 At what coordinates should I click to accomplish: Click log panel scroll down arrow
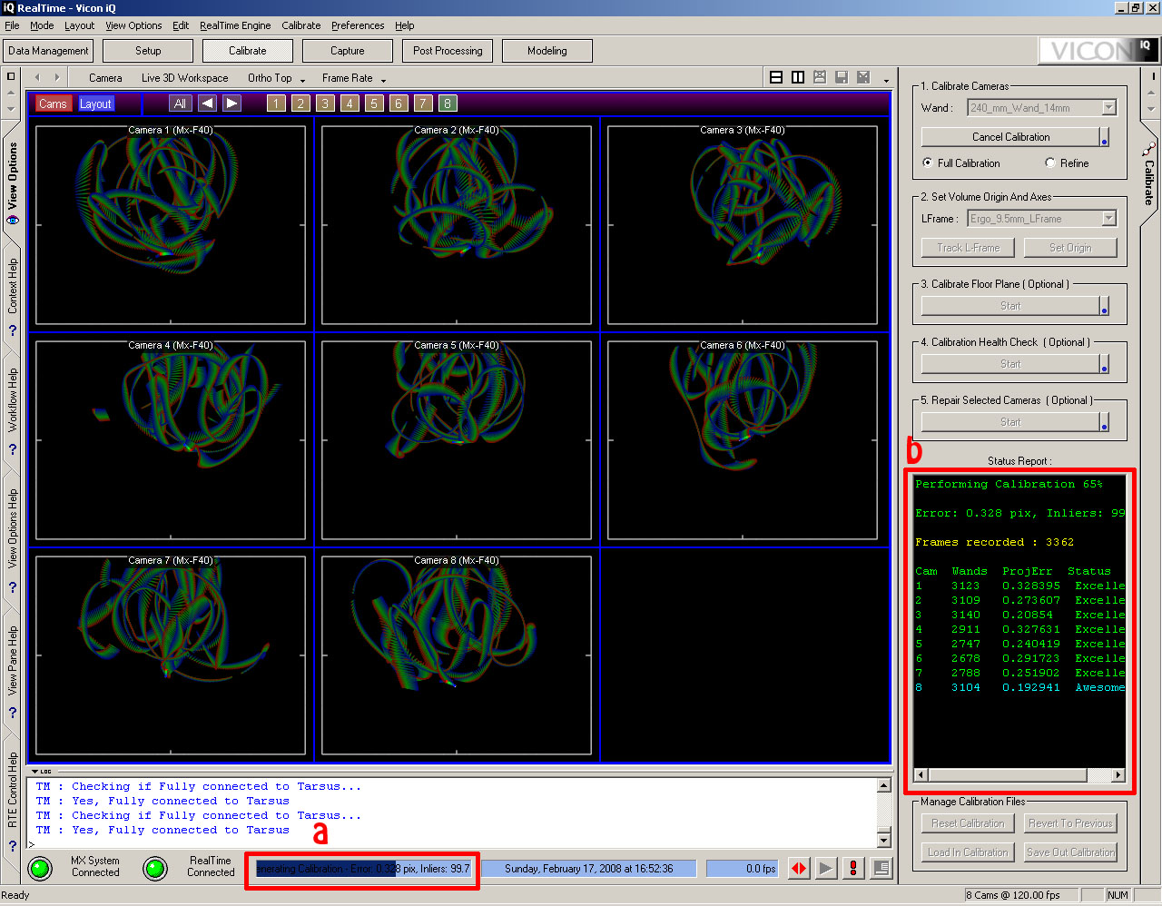884,841
